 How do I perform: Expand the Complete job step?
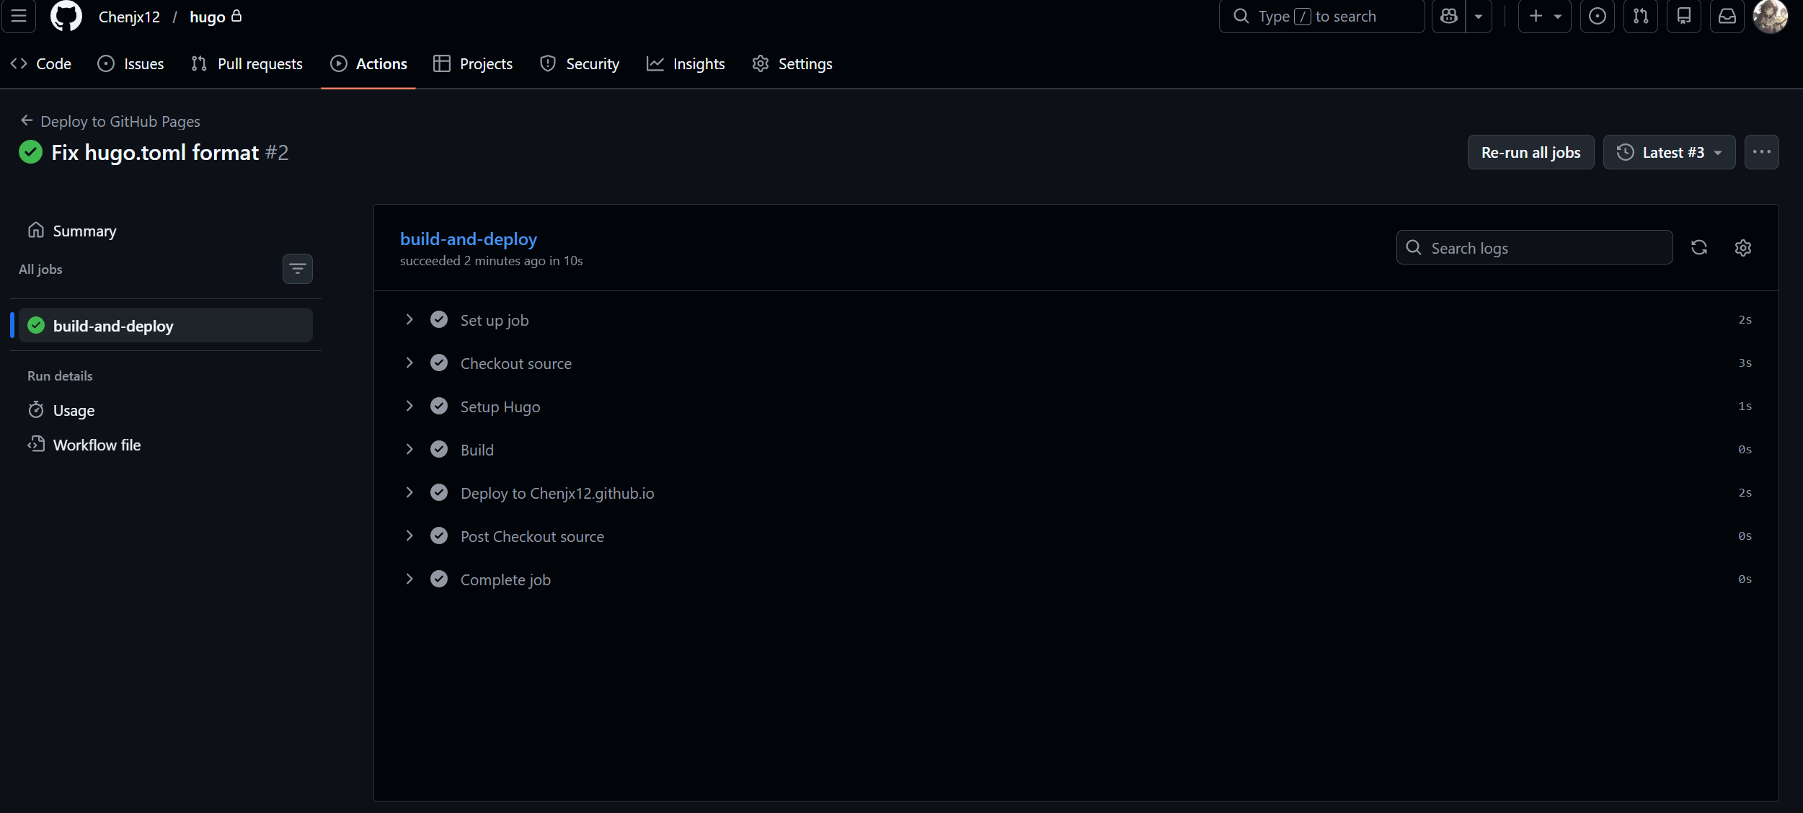tap(1076, 579)
